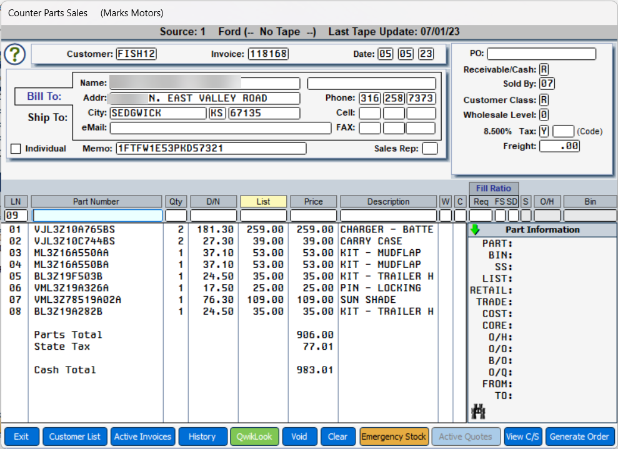
Task: Click the green down arrow icon
Action: (x=475, y=230)
